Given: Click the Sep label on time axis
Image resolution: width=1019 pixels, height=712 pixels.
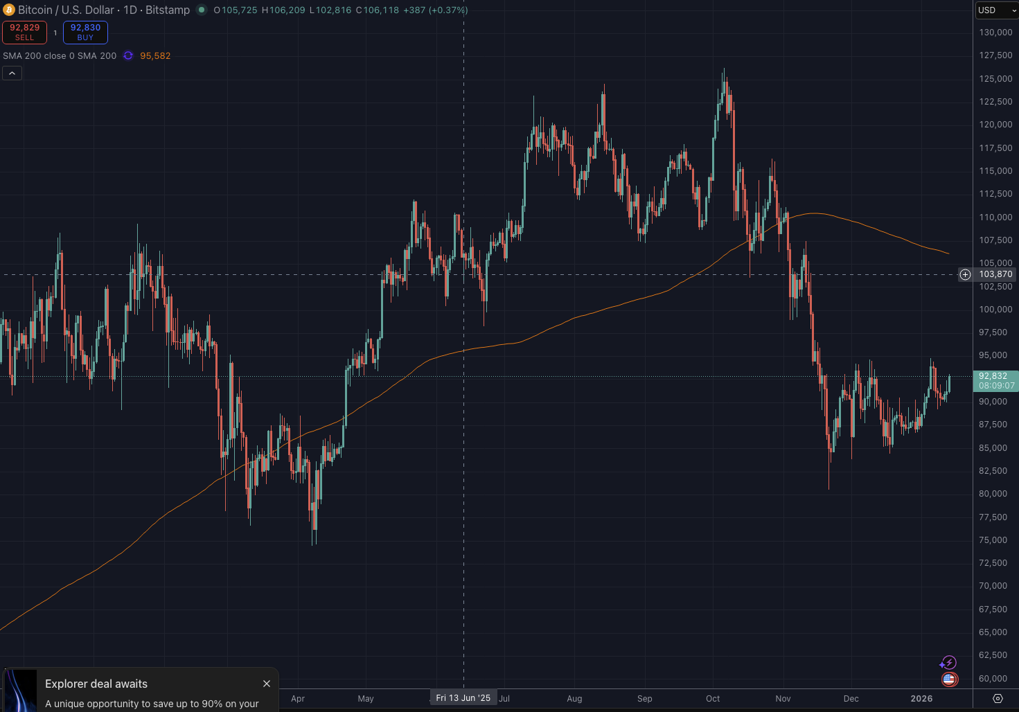Looking at the screenshot, I should click(645, 699).
